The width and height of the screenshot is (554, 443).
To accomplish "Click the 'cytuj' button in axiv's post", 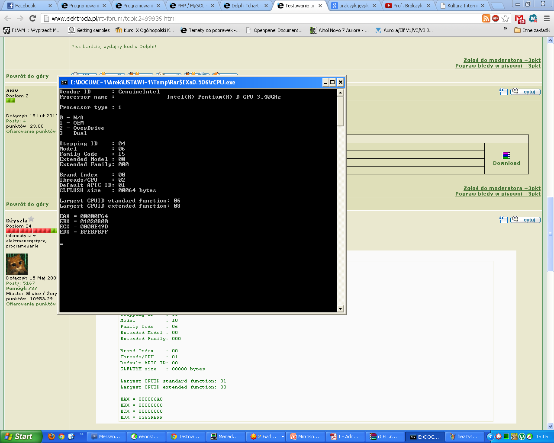I will (525, 92).
